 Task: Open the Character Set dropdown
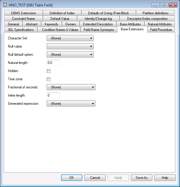[x=70, y=38]
